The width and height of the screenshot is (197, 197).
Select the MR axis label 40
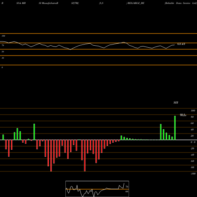pyautogui.click(x=192, y=130)
